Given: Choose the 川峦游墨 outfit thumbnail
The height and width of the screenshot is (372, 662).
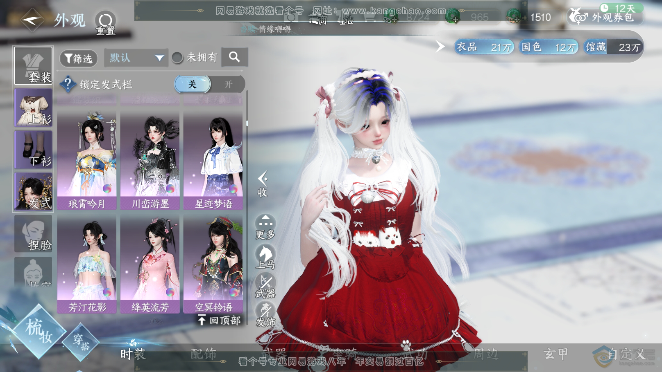Looking at the screenshot, I should pos(150,160).
